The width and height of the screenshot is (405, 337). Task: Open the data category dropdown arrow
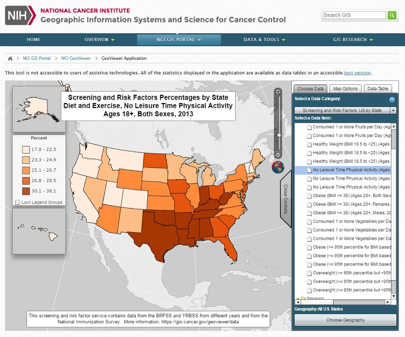(393, 110)
